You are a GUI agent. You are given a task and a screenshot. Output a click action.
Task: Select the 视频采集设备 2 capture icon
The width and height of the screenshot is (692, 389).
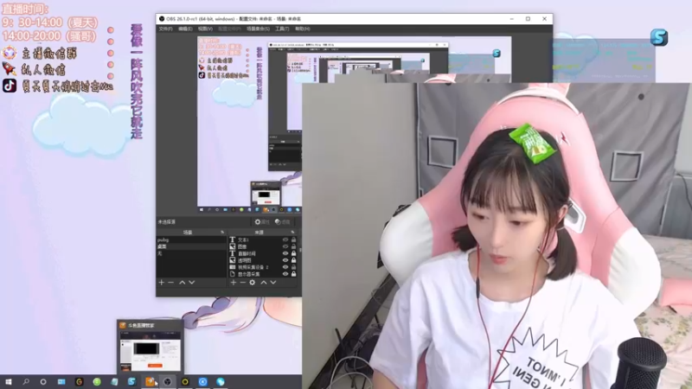tap(233, 267)
